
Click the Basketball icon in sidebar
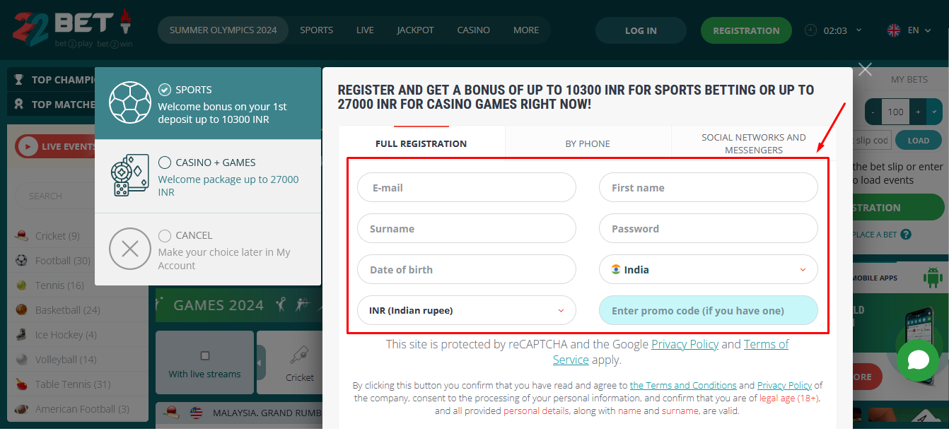pos(21,310)
